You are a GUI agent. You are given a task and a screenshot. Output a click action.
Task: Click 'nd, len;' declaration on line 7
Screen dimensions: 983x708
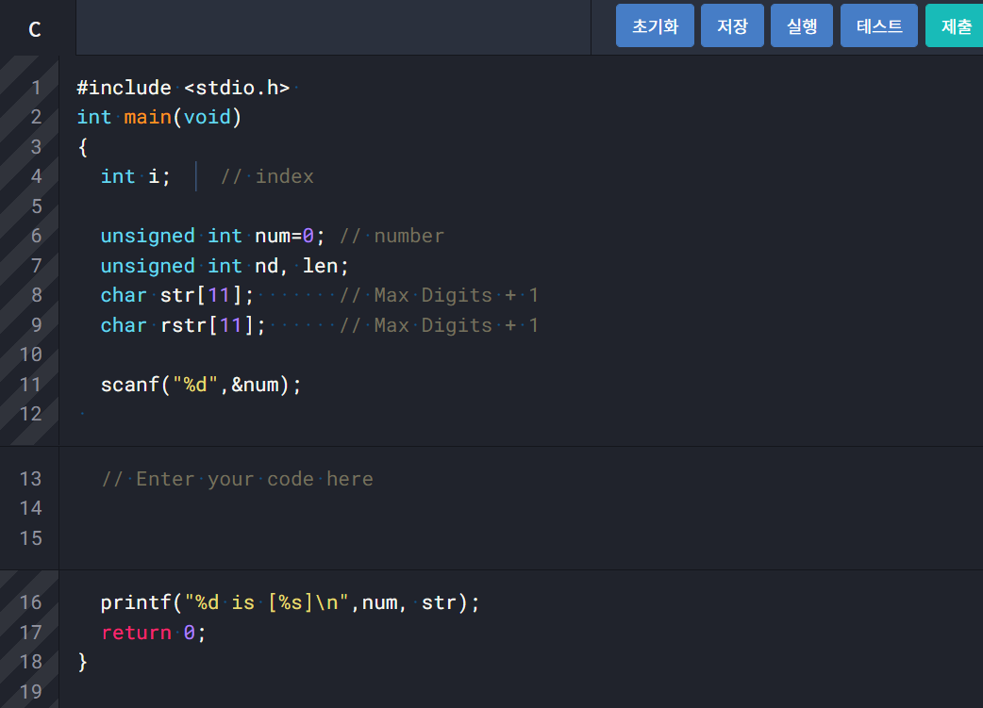tap(302, 266)
